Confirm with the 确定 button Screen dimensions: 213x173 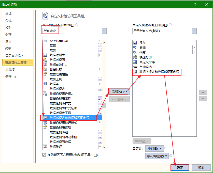click(x=180, y=168)
